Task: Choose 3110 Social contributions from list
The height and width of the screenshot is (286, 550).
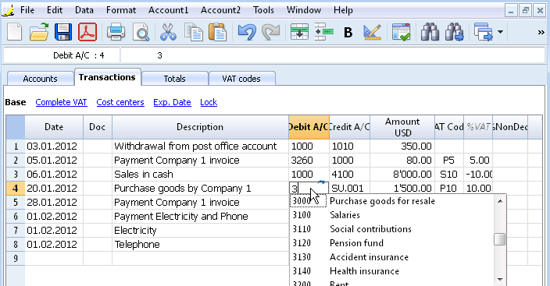Action: [392, 229]
